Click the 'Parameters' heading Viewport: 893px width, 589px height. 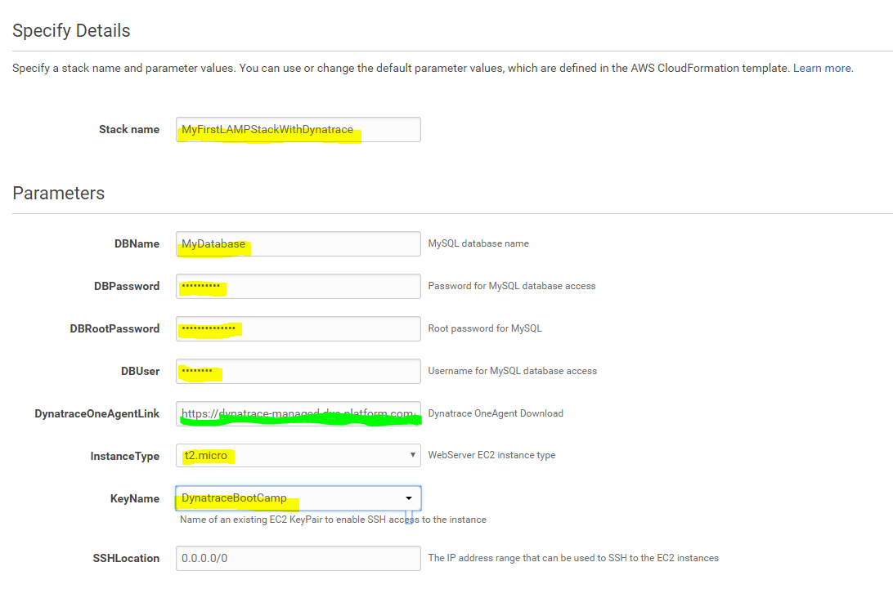pyautogui.click(x=59, y=194)
